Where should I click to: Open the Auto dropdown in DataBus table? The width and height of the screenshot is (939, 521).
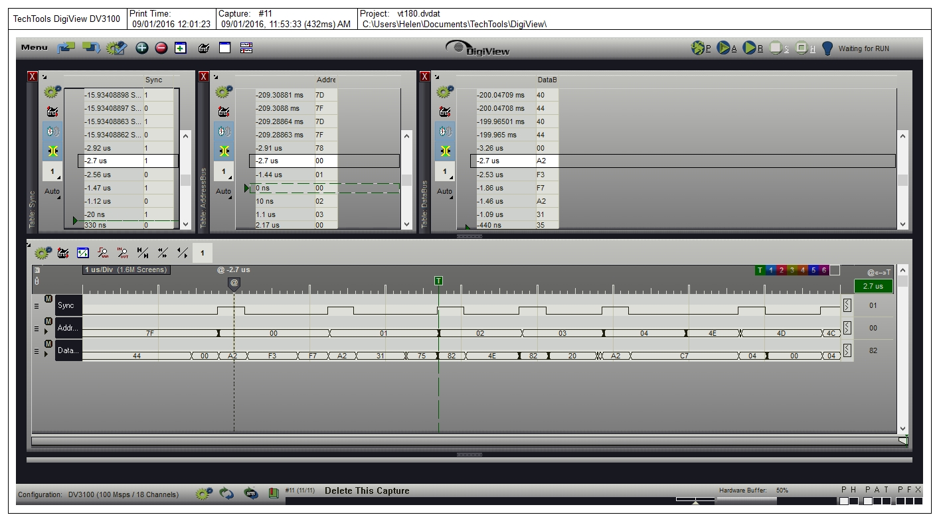coord(444,192)
